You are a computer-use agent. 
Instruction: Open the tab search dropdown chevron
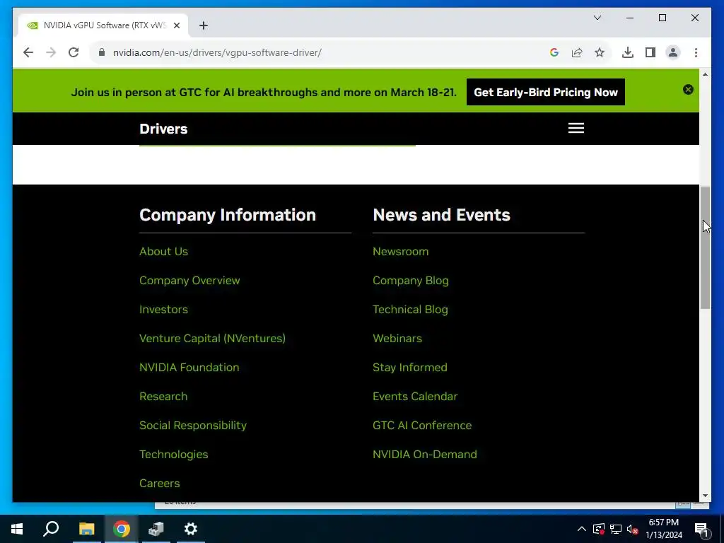[597, 18]
